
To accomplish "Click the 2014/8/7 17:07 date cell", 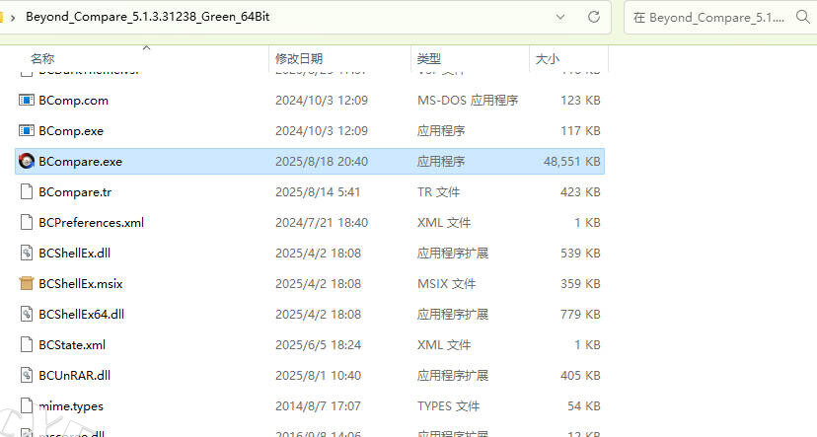I will pyautogui.click(x=318, y=406).
